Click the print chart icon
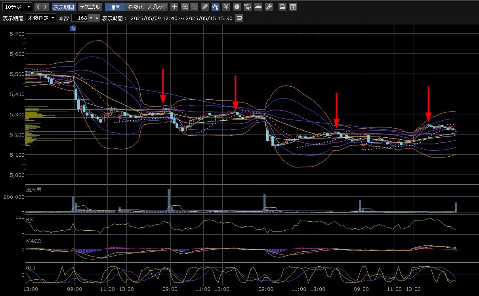479x296 pixels. click(282, 7)
